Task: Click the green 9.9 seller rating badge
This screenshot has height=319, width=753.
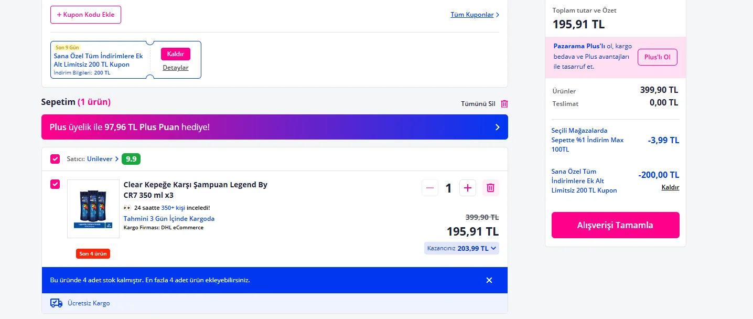Action: click(131, 159)
